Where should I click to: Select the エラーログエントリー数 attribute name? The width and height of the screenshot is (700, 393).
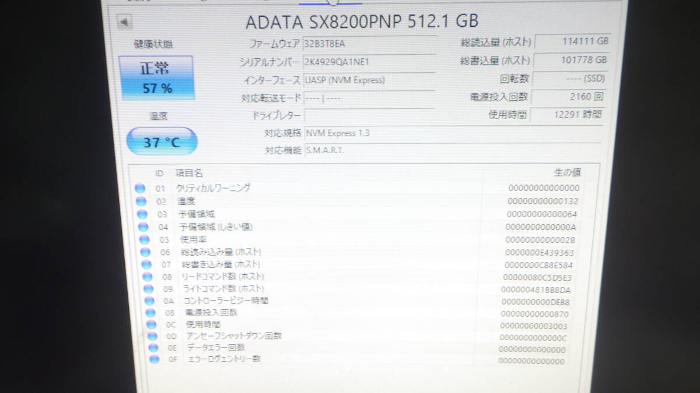(x=223, y=359)
